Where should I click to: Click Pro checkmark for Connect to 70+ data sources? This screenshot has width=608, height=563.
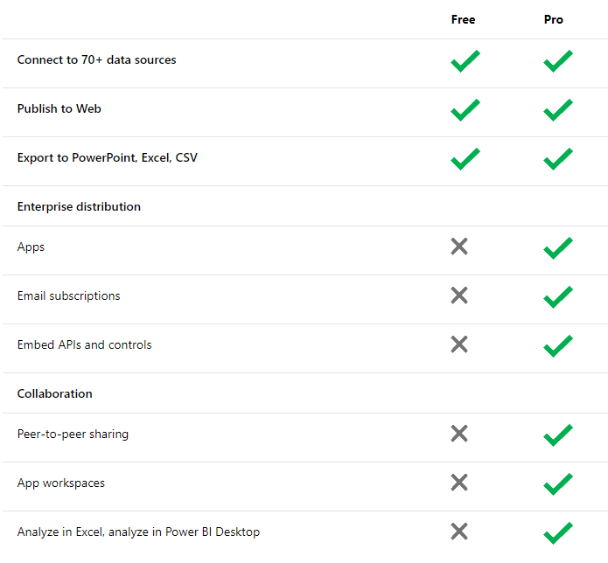coord(557,61)
